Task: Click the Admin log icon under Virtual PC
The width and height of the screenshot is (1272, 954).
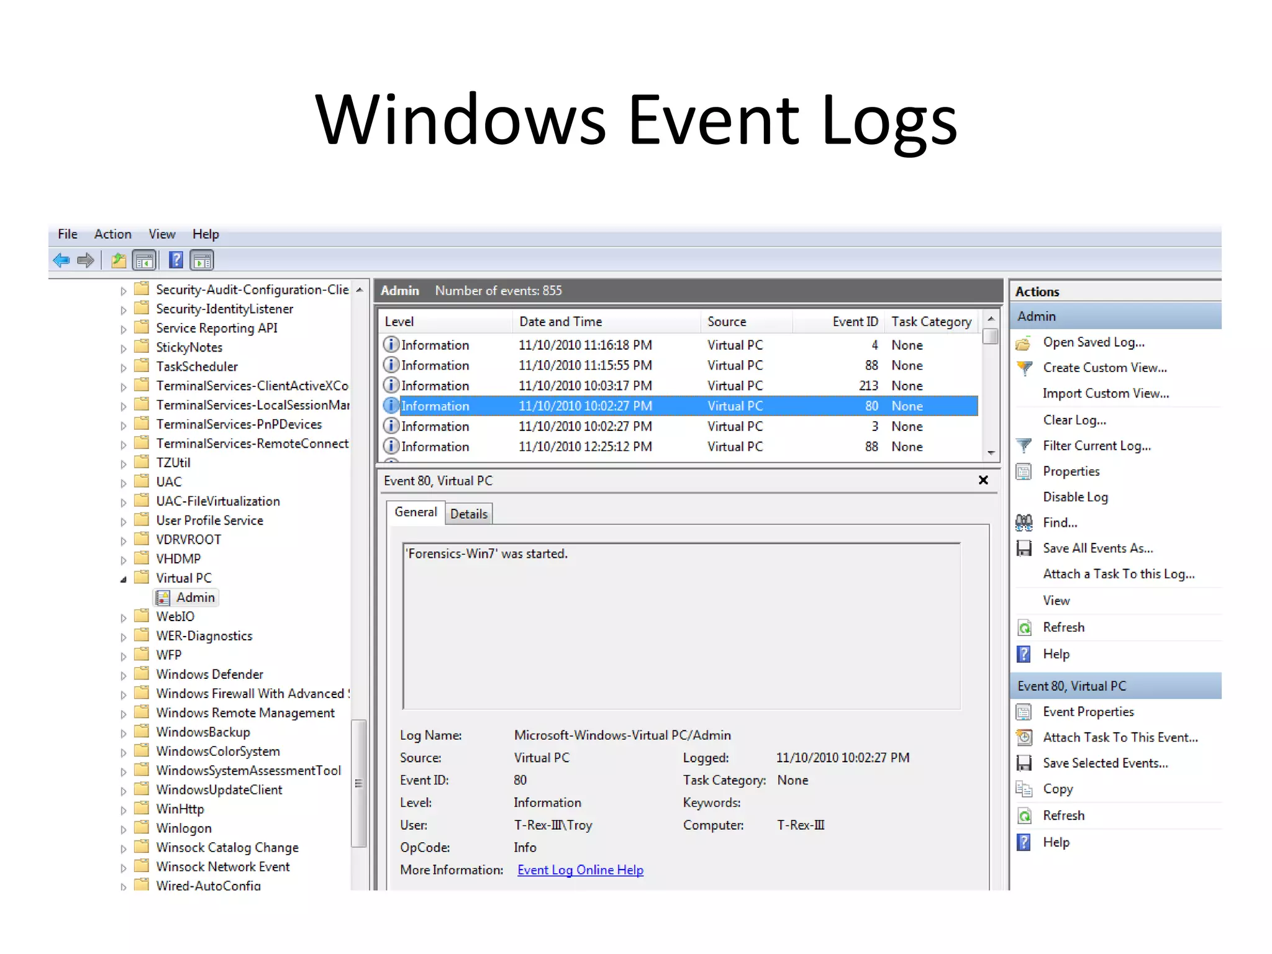Action: pos(163,598)
